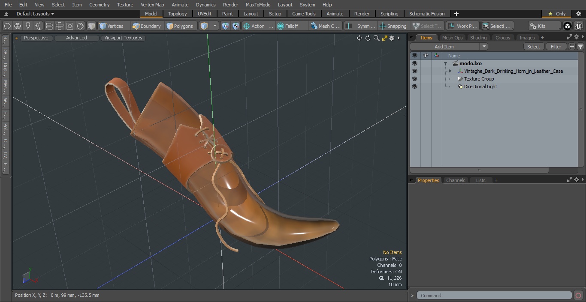Expand the Vintaghe_Dark_Drinking_Horn tree item

click(450, 71)
